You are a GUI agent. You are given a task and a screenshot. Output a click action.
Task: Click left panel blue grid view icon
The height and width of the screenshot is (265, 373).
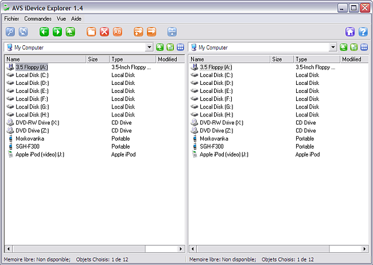[x=181, y=48]
